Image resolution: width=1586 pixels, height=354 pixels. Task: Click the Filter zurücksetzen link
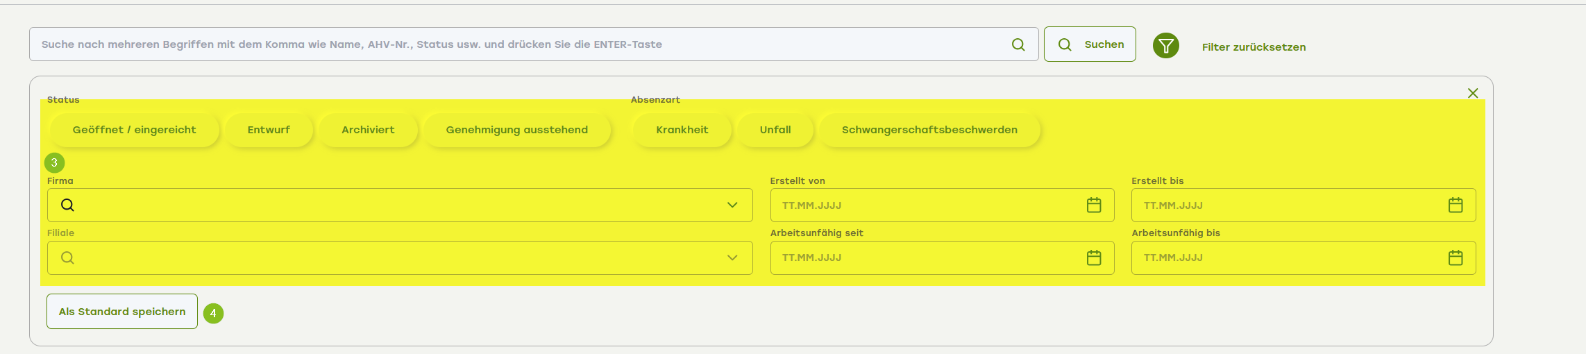pos(1254,47)
